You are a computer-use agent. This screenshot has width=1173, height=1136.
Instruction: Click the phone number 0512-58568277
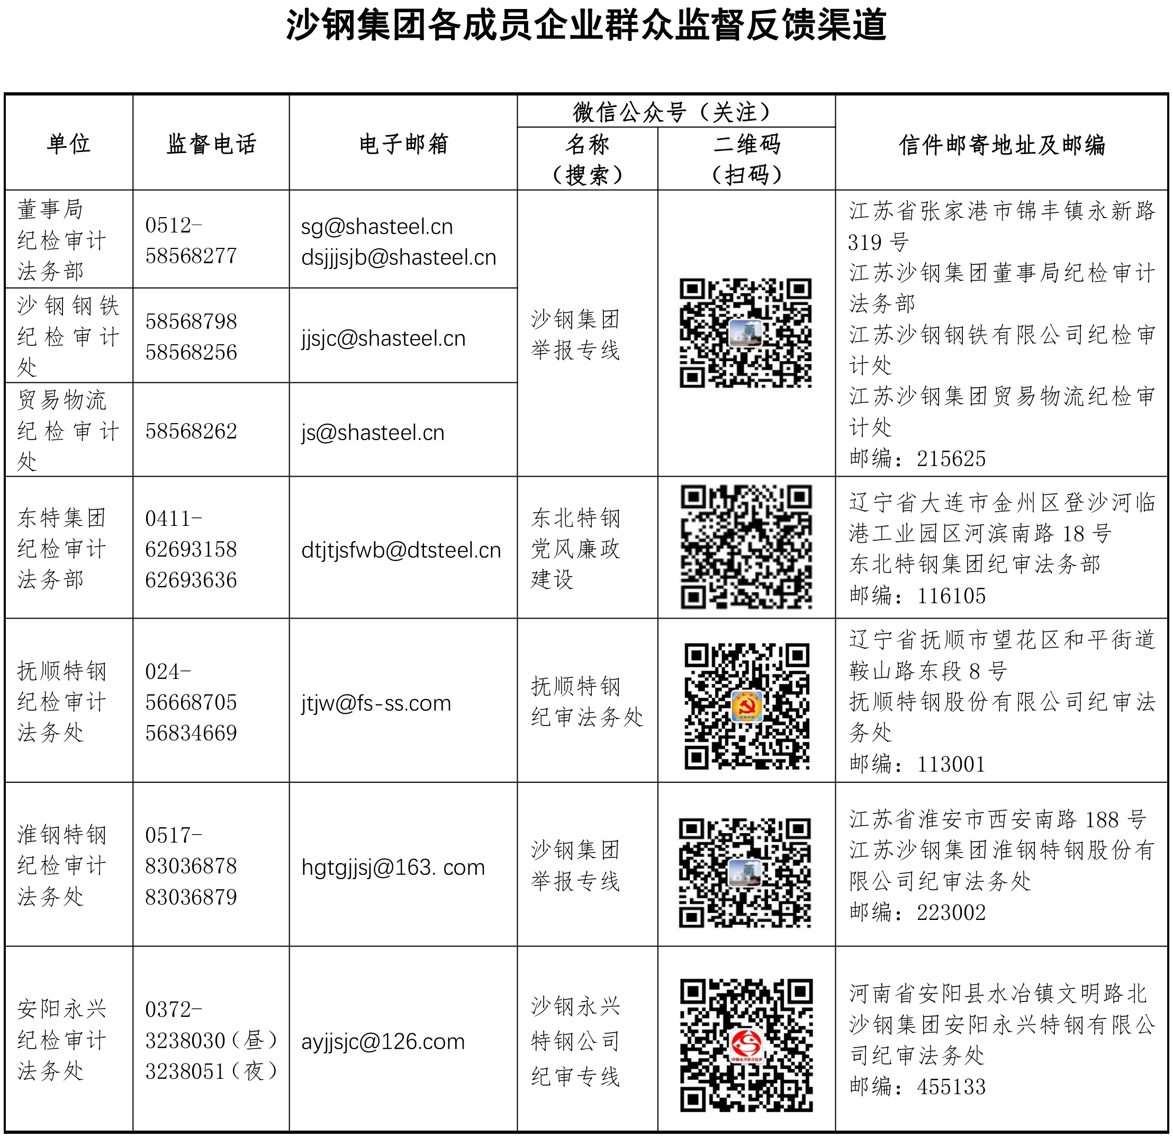pyautogui.click(x=191, y=240)
